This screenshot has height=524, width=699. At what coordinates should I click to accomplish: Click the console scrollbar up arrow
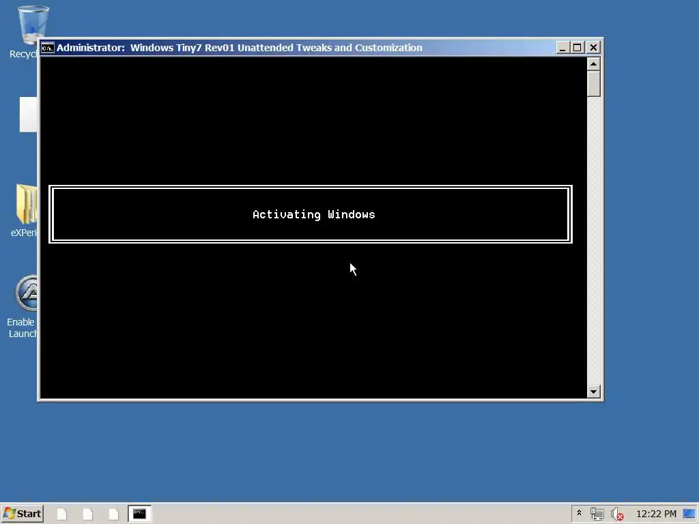coord(593,64)
